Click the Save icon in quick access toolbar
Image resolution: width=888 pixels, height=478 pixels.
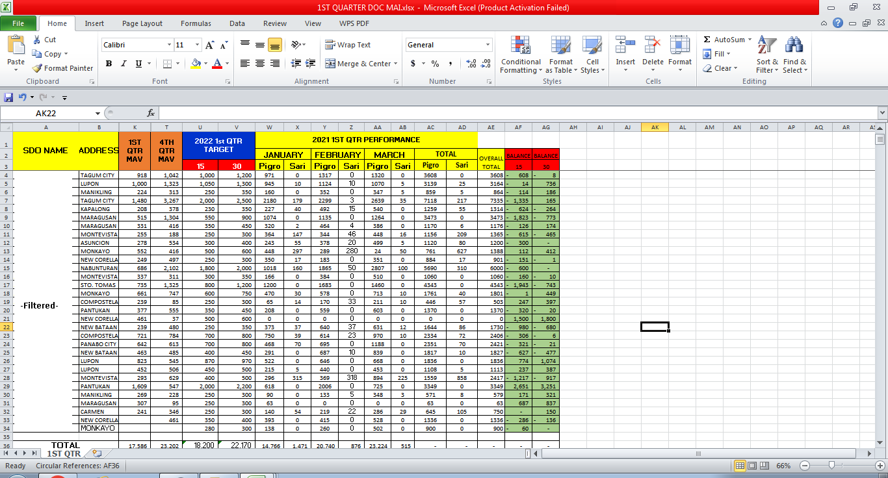tap(8, 97)
